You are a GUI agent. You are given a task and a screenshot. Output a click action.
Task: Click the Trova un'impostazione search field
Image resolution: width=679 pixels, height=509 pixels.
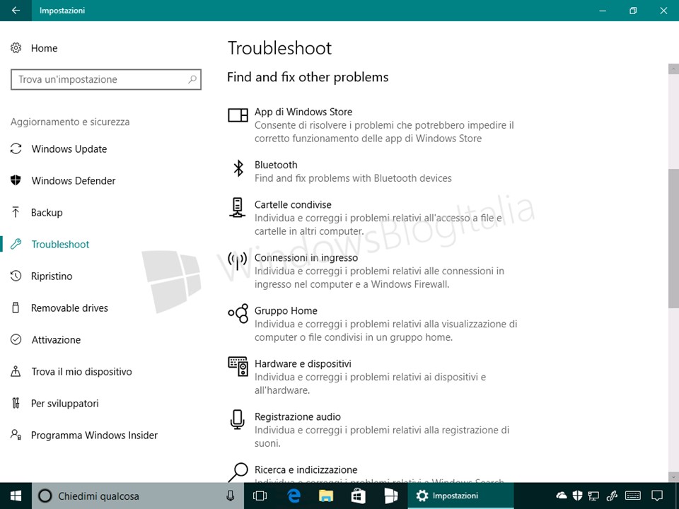[105, 79]
